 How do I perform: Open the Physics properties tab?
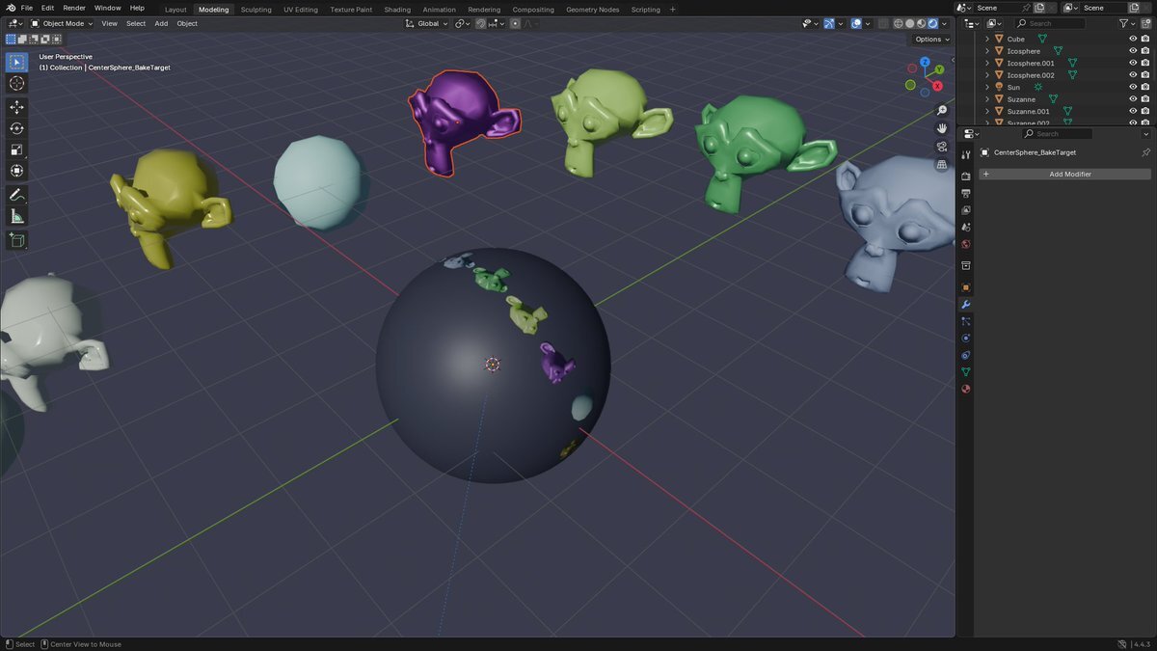pos(966,338)
